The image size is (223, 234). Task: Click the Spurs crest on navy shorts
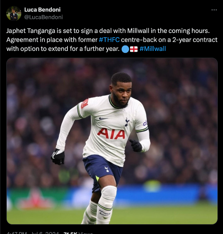(107, 169)
